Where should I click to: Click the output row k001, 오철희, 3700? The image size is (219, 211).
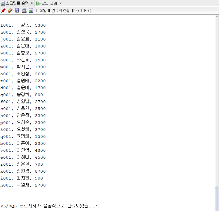coord(23,130)
